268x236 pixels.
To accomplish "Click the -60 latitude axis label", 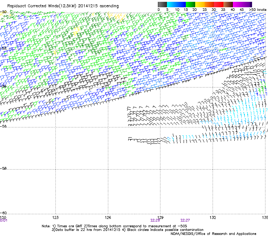I will coord(3,213).
